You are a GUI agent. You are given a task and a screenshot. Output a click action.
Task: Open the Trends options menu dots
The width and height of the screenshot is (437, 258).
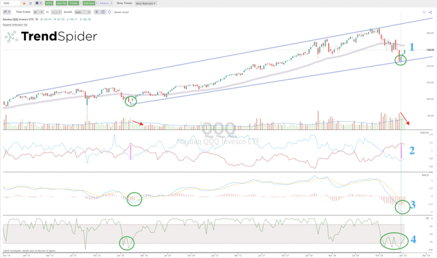coord(81,3)
